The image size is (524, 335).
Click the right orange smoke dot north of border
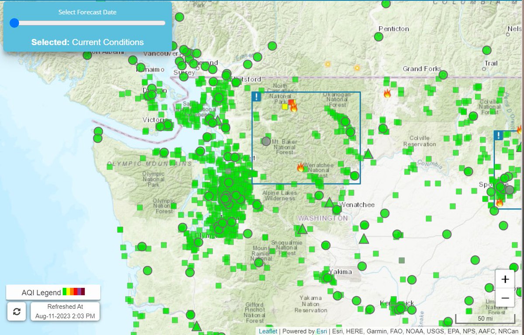[357, 68]
